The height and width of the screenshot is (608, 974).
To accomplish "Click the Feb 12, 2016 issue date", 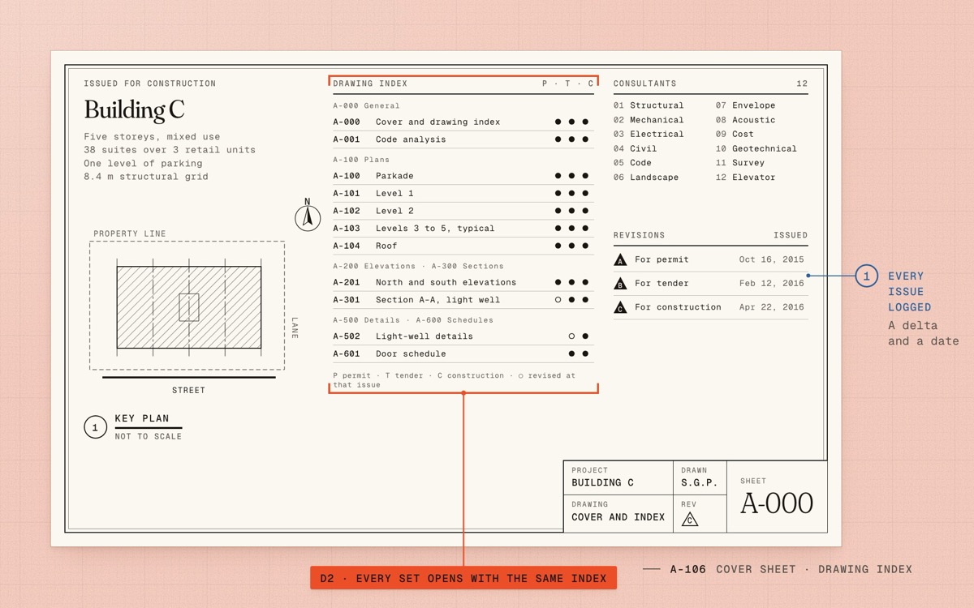I will pyautogui.click(x=772, y=284).
